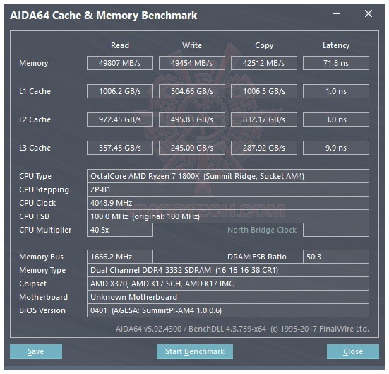Select L3 Cache Latency 9.9 ns
The height and width of the screenshot is (374, 389).
coord(336,148)
